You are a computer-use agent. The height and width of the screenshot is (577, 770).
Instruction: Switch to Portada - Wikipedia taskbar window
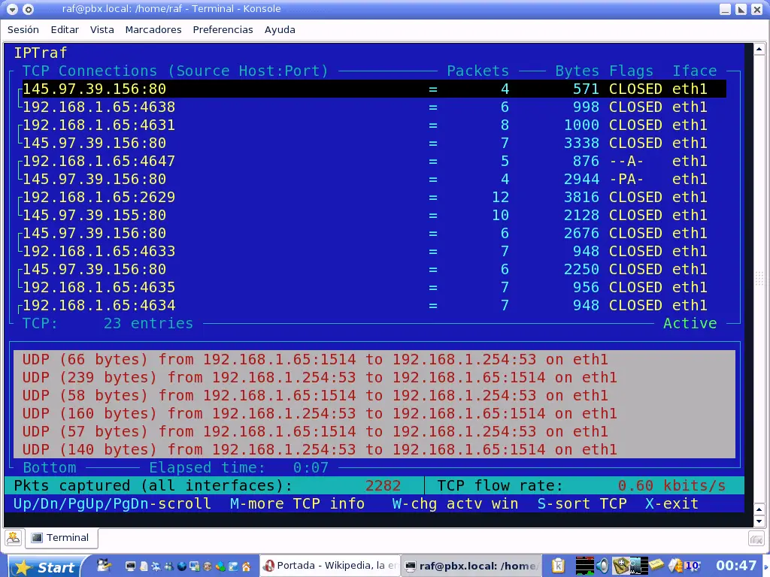pos(330,566)
